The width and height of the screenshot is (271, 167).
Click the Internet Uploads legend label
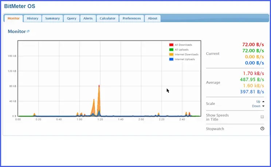[x=185, y=59]
